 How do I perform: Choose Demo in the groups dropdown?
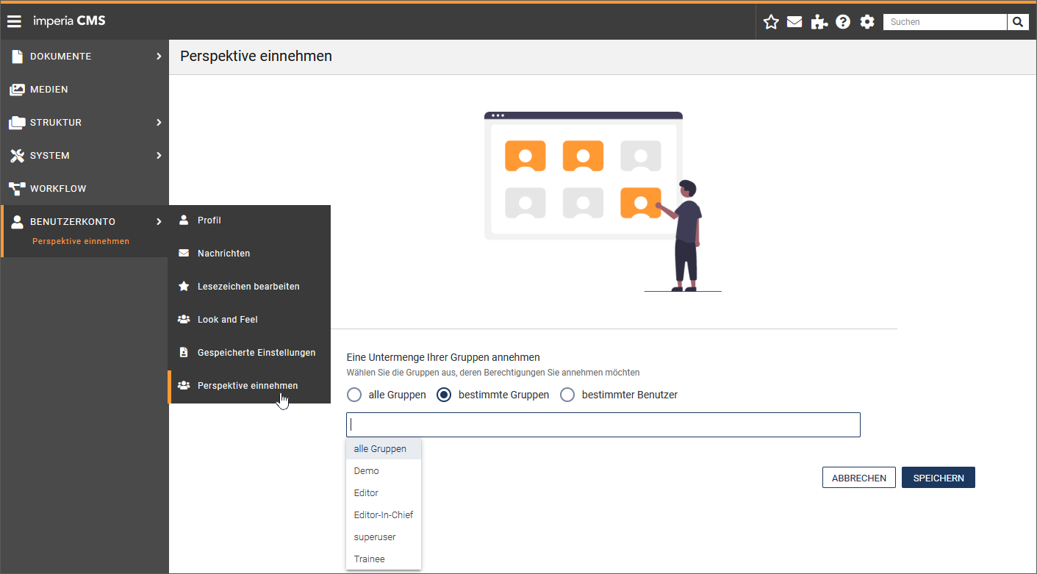point(384,471)
